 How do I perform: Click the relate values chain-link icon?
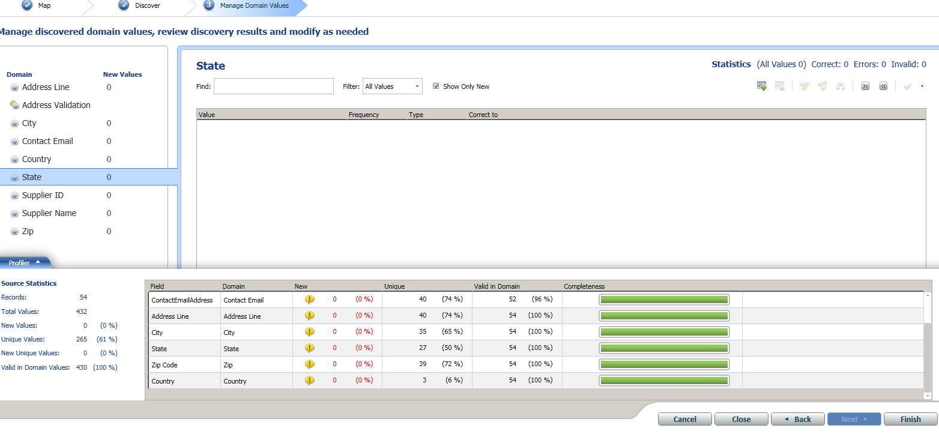click(805, 86)
